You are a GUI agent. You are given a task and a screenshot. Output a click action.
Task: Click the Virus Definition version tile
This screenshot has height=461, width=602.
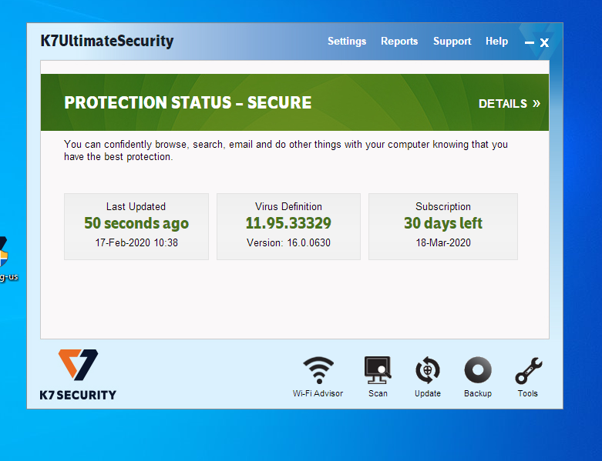[x=288, y=226]
